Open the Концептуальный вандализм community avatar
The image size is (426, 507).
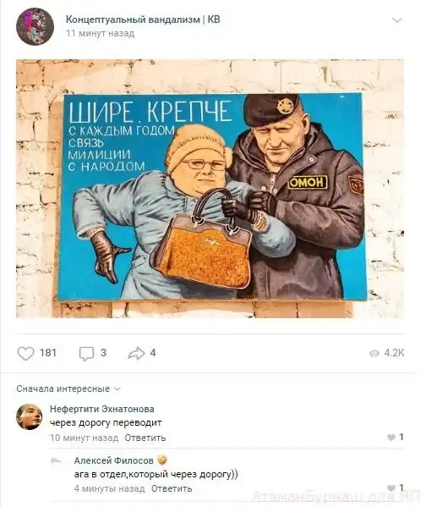35,26
